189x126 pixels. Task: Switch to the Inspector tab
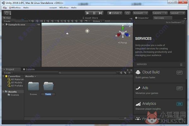[142, 18]
